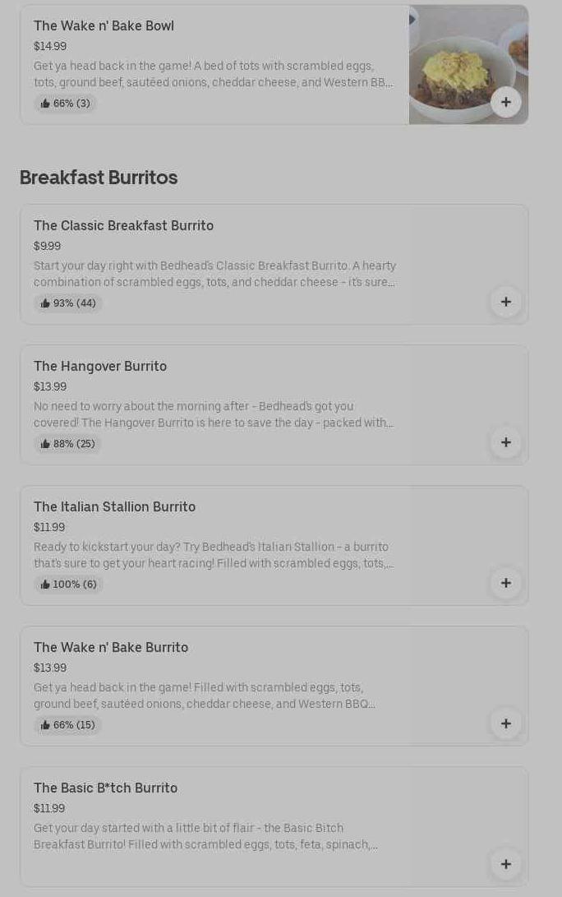Click the Breakfast Burritos section heading
This screenshot has height=897, width=562.
[99, 178]
